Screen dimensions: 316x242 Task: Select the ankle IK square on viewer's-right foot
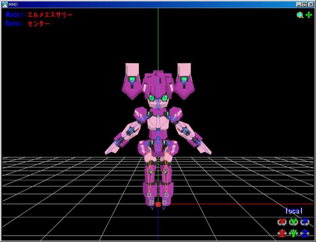coord(166,195)
